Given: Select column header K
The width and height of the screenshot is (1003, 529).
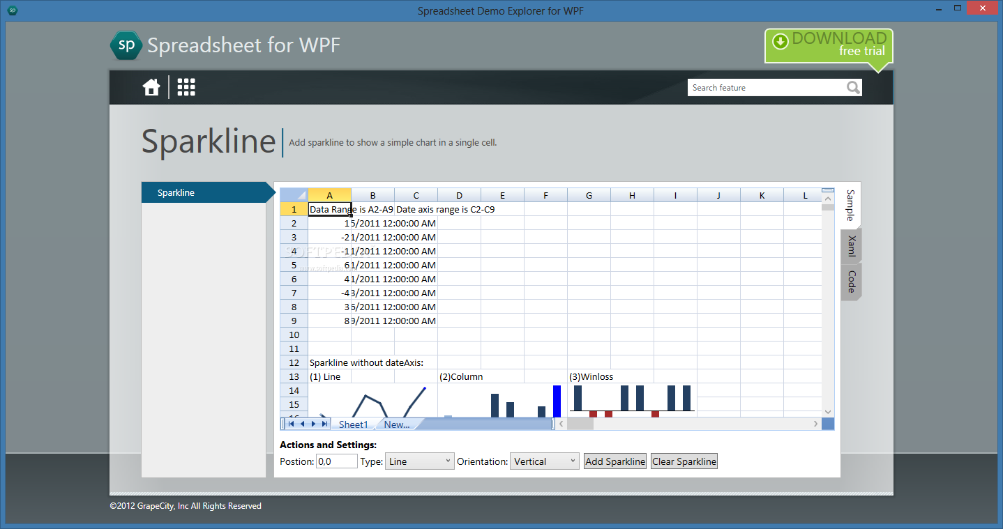Looking at the screenshot, I should coord(762,195).
